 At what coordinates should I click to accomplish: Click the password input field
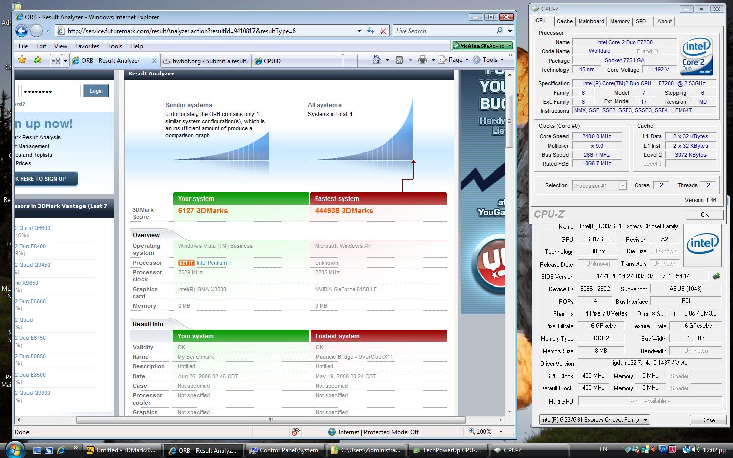pyautogui.click(x=50, y=91)
